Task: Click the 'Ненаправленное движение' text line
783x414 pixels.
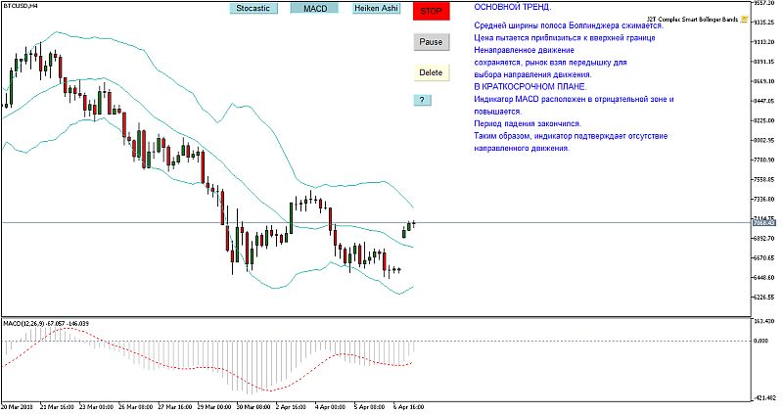Action: click(524, 50)
